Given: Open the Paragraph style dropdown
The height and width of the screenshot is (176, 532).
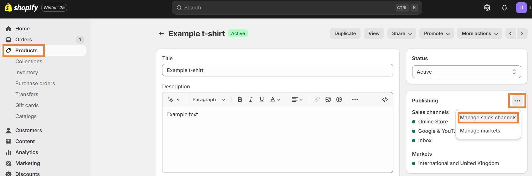Looking at the screenshot, I should (x=209, y=99).
